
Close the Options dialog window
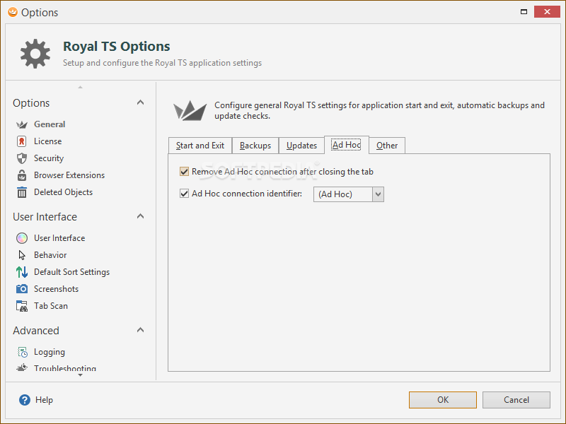click(547, 12)
